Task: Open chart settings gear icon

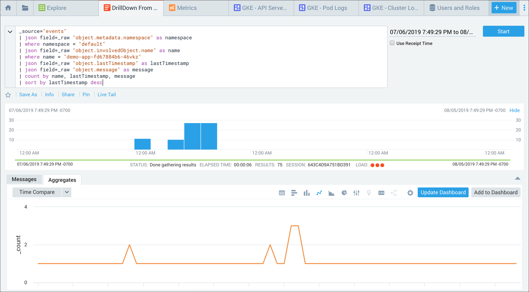Action: click(410, 193)
